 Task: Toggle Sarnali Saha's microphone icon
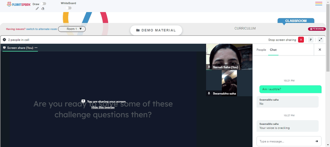(x=209, y=67)
